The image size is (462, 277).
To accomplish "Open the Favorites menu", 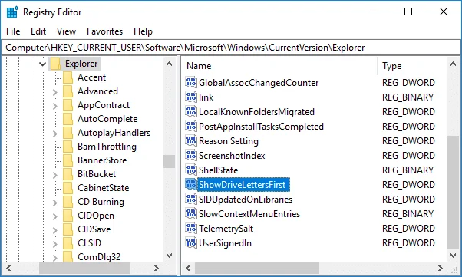I will pos(104,31).
